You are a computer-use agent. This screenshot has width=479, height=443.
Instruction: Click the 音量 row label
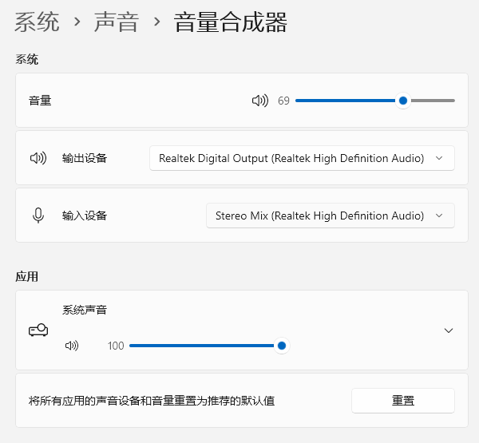pyautogui.click(x=40, y=101)
